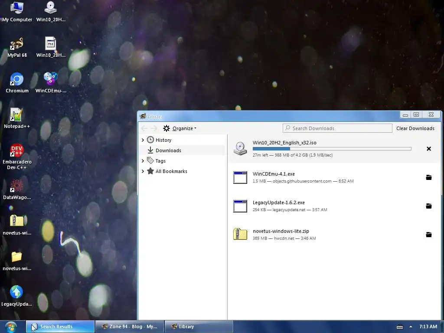
Task: Click the forward arrow in Library toolbar
Action: coord(154,128)
